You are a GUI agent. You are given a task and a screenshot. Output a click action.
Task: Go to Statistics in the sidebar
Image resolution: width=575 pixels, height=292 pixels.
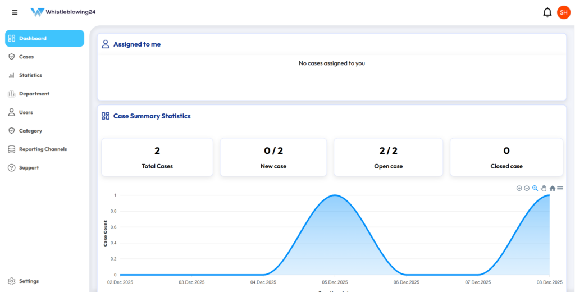[x=30, y=75]
